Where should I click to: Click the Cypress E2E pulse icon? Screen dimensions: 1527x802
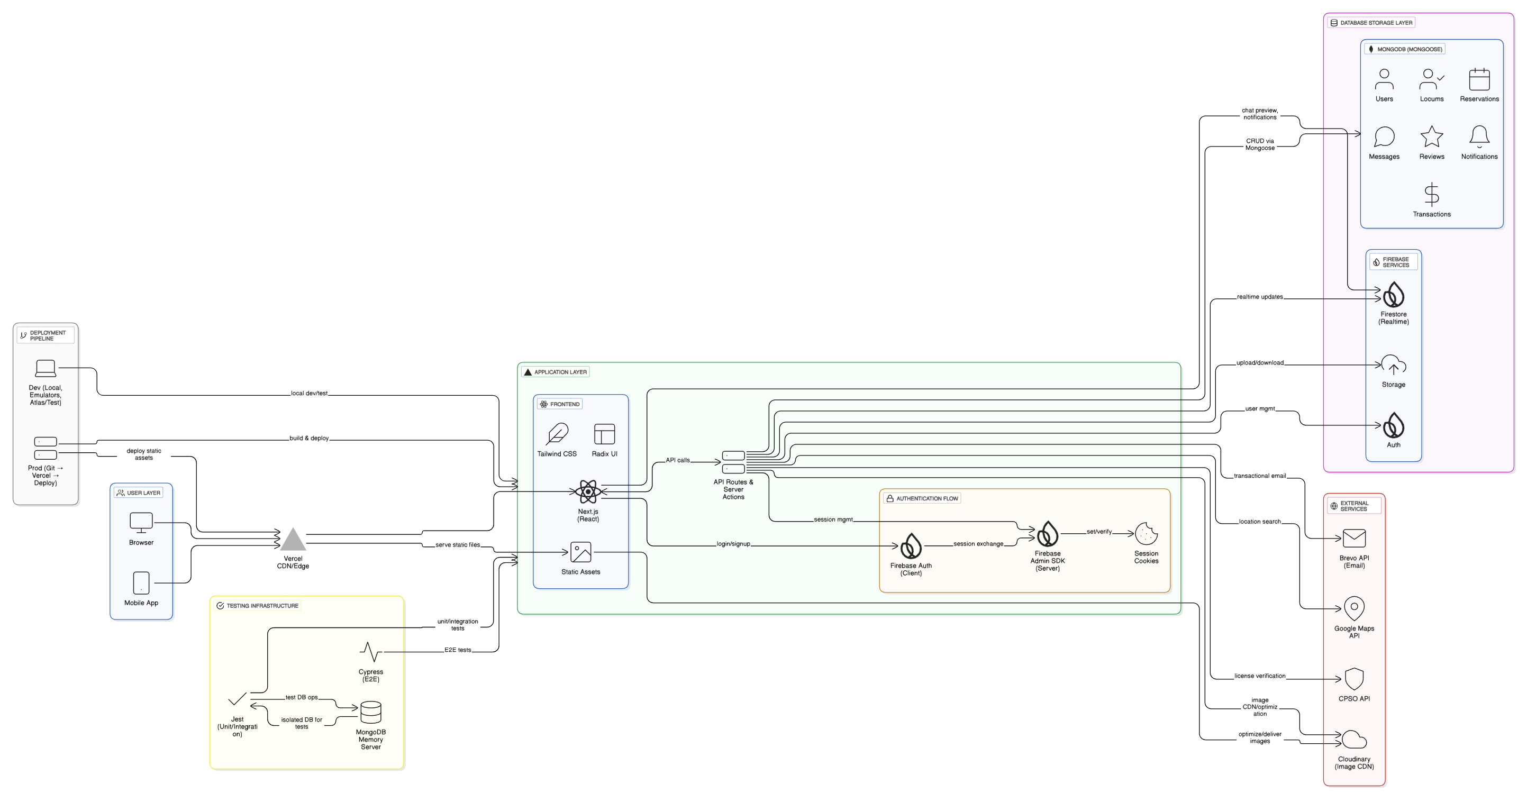pyautogui.click(x=370, y=651)
